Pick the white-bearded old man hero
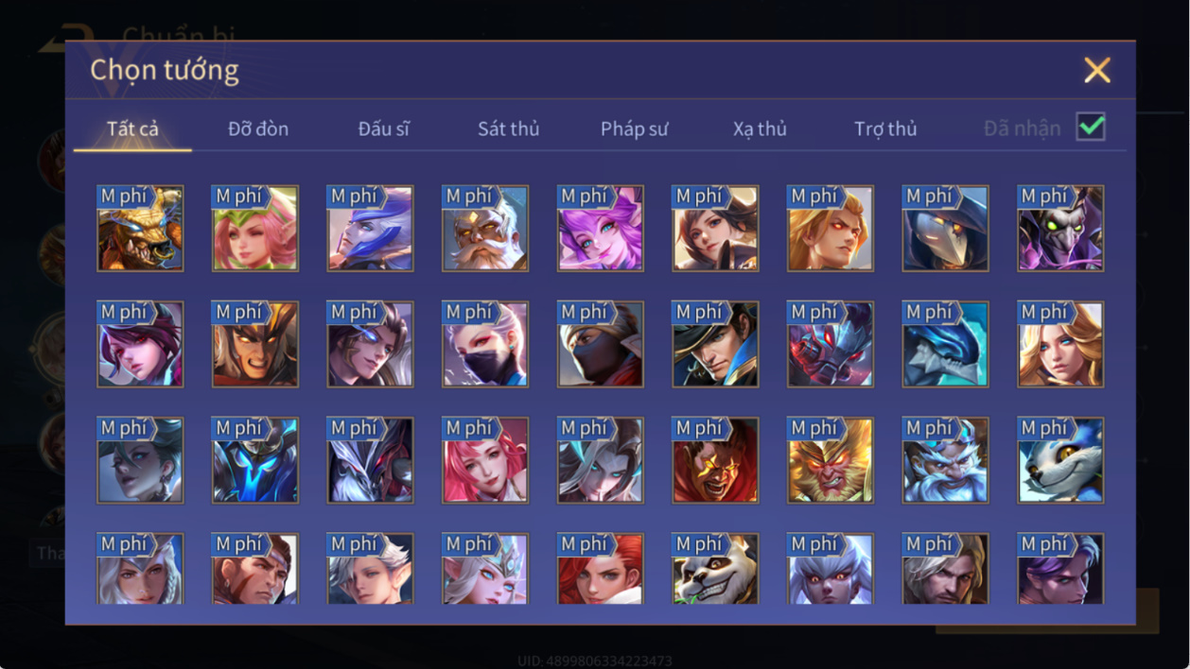Screen dimensions: 1190x669 485,229
